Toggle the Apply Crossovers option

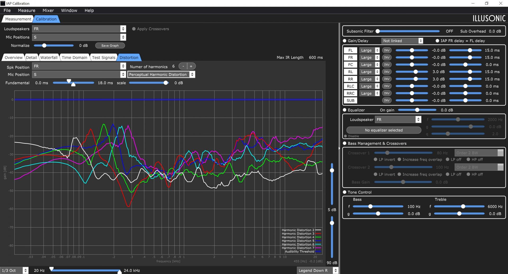(134, 29)
